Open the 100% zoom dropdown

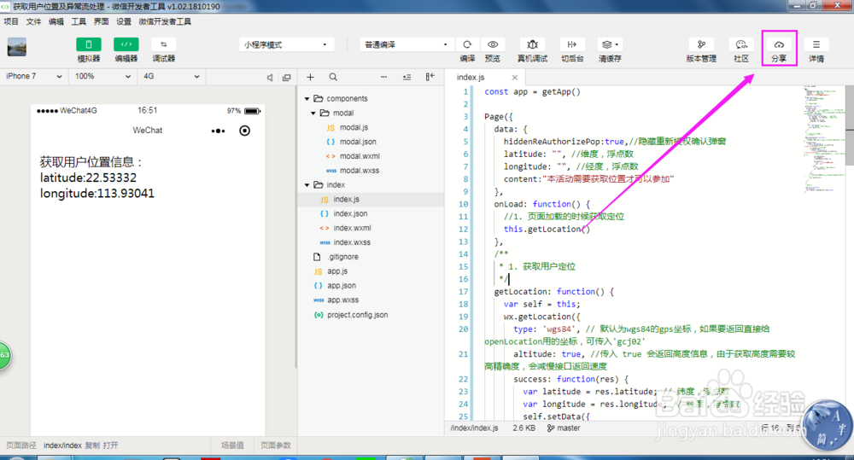(102, 77)
